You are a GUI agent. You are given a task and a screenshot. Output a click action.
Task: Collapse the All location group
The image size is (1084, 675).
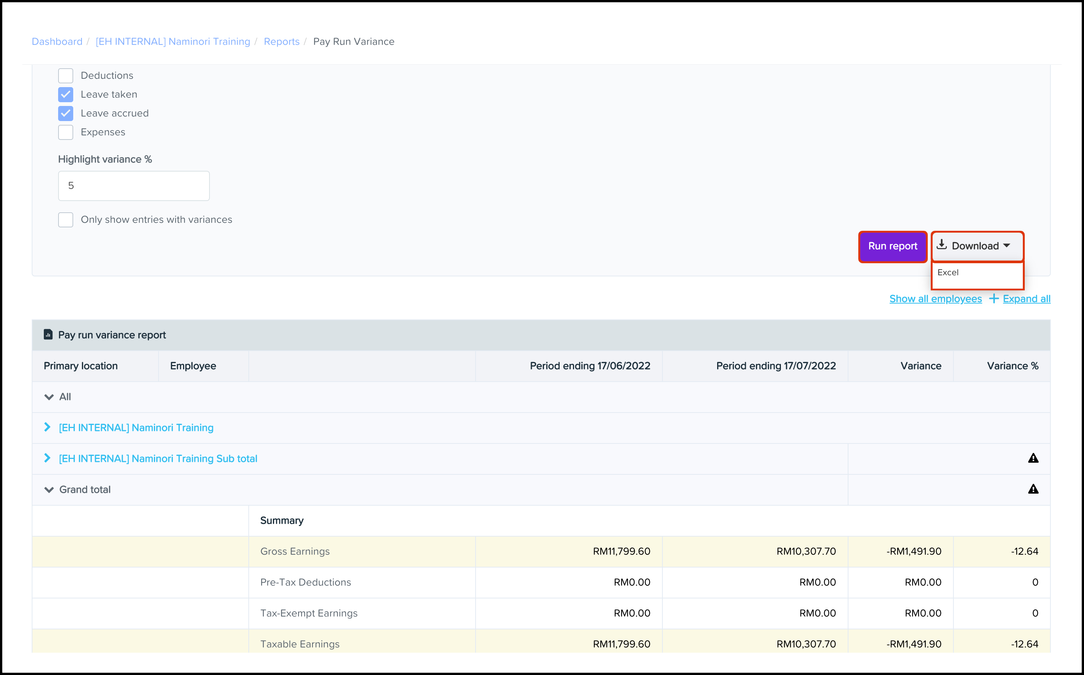(49, 397)
